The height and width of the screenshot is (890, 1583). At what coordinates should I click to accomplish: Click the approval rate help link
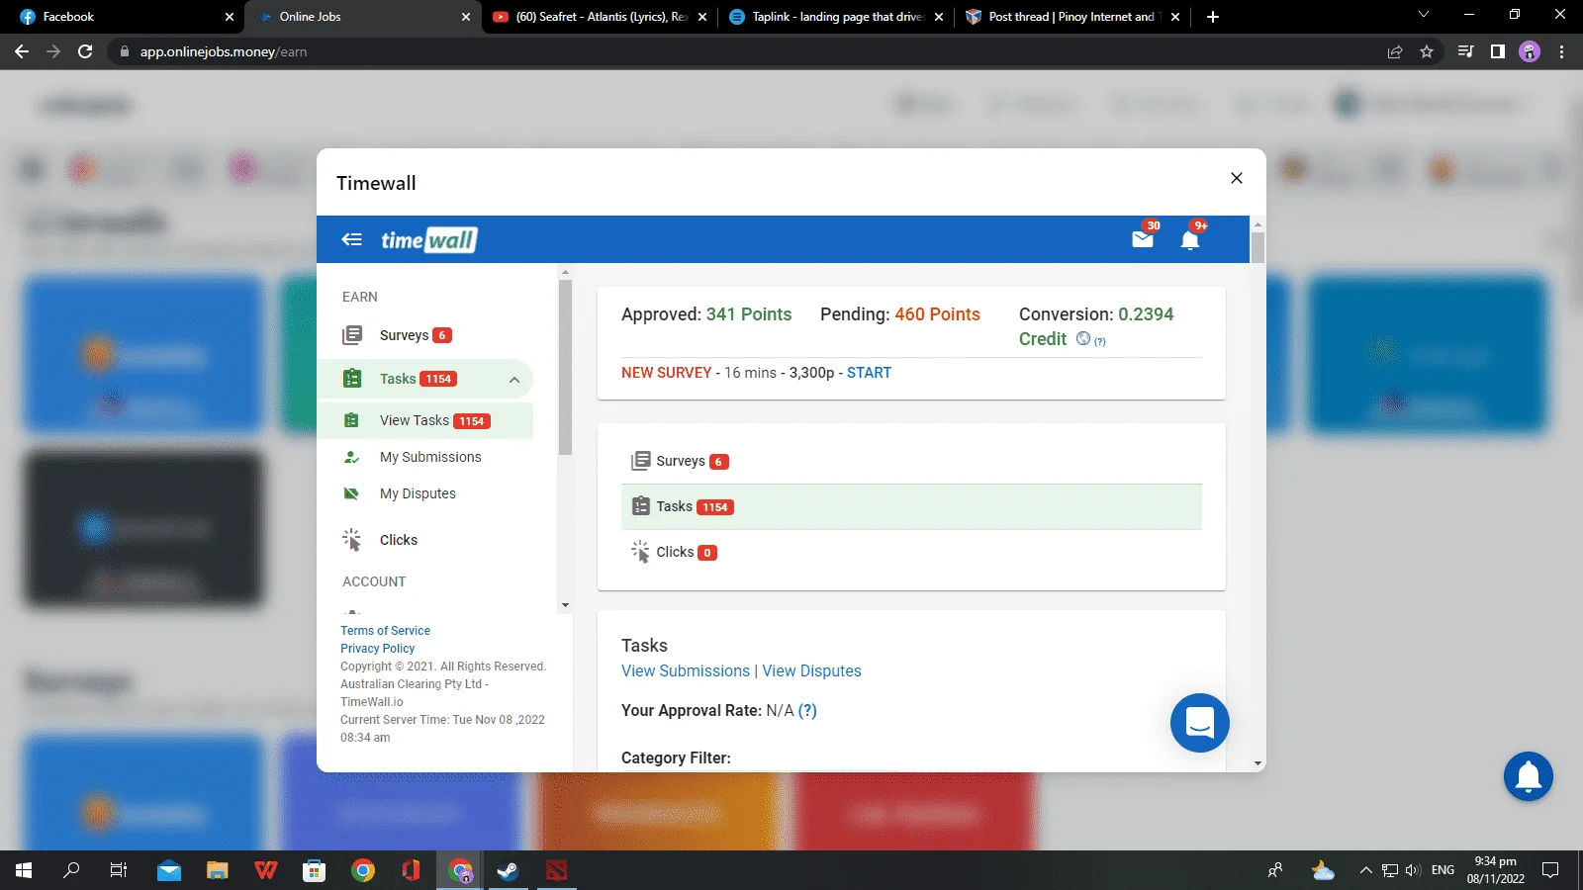(807, 711)
